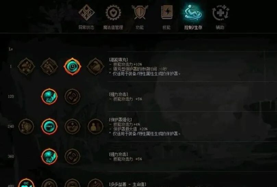Viewport: 277px width, 187px height.
Task: Select the 控制/生存 highlighted tab
Action: (x=193, y=17)
